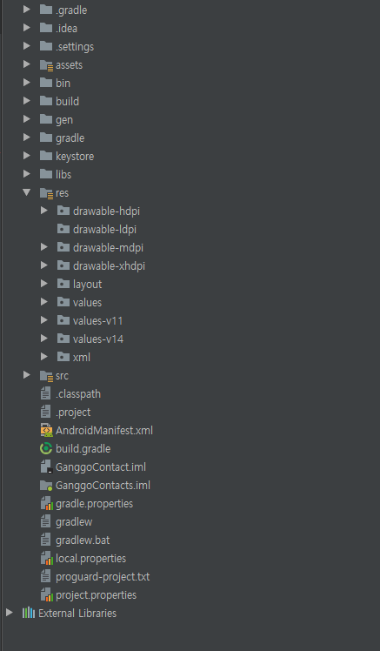Expand the src folder arrow
Viewport: 380px width, 651px height.
point(27,375)
